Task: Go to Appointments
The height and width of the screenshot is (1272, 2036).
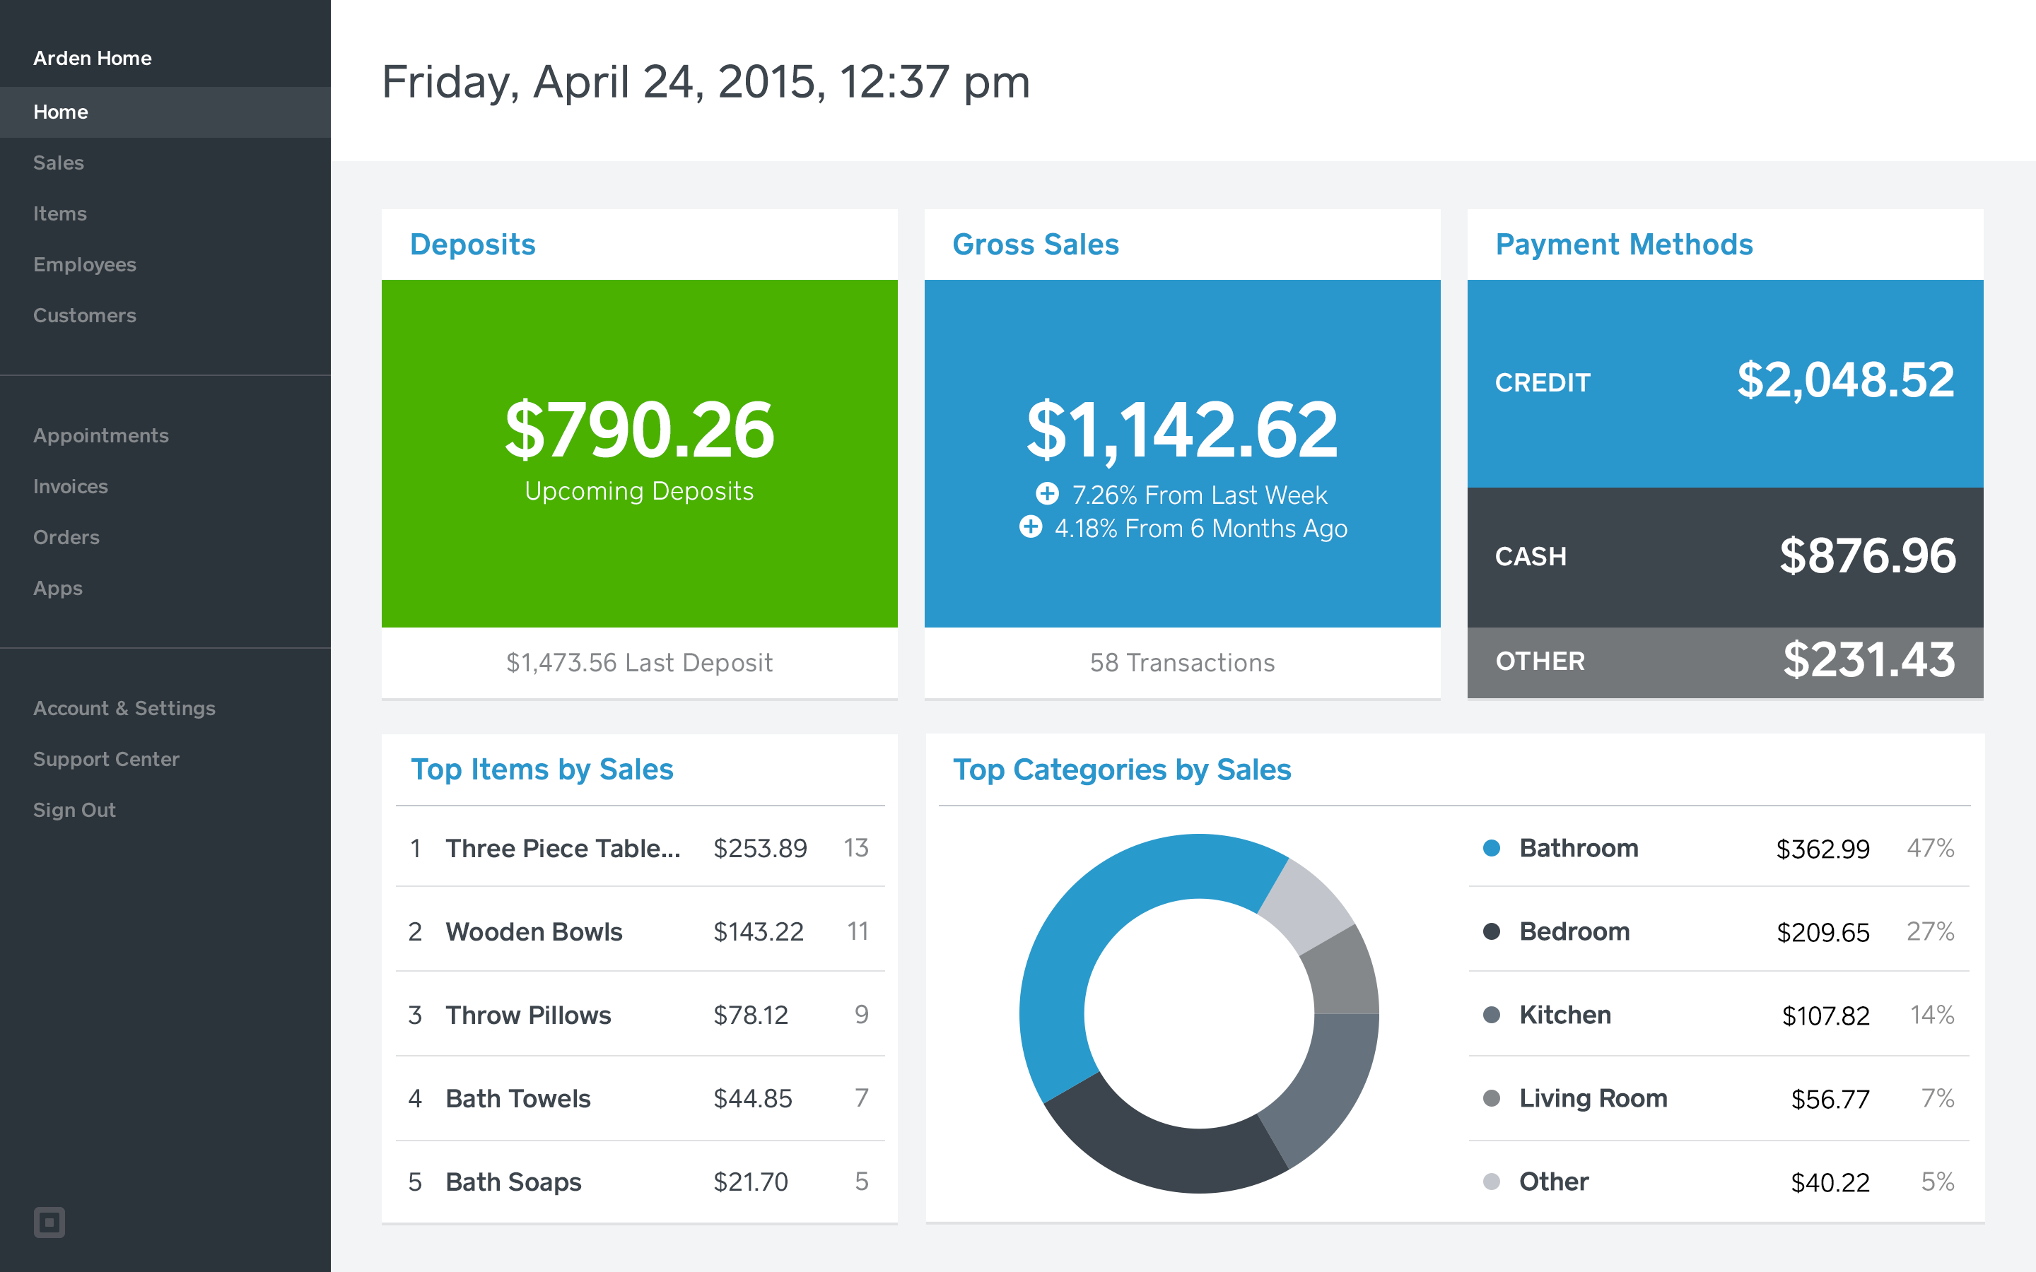Action: click(x=100, y=435)
